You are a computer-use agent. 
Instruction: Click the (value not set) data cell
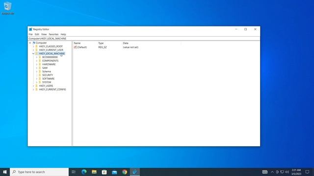(x=131, y=47)
